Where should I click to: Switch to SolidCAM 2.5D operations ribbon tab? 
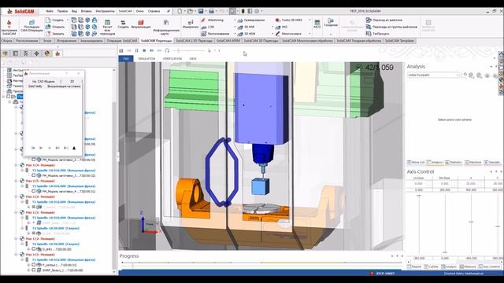click(195, 41)
